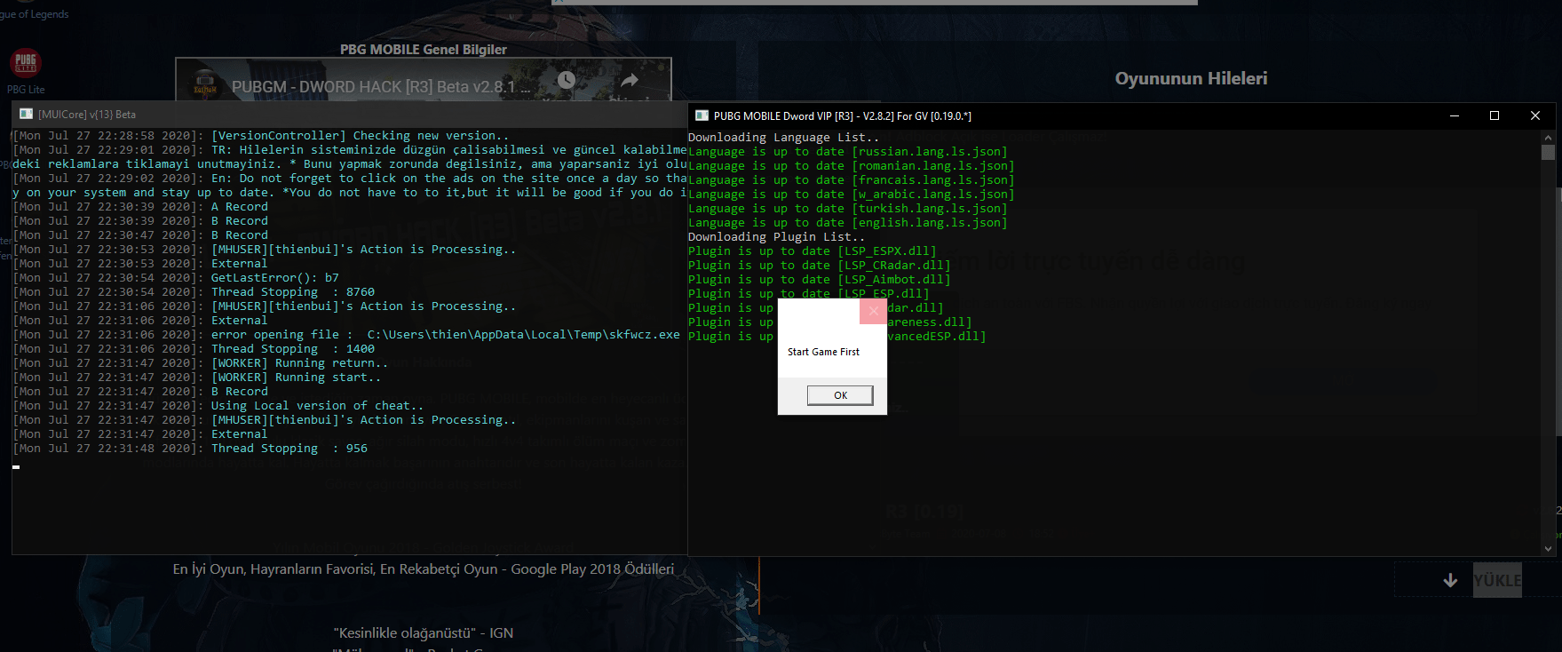
Task: Click scrollbar down arrow in Dword console
Action: click(1549, 549)
